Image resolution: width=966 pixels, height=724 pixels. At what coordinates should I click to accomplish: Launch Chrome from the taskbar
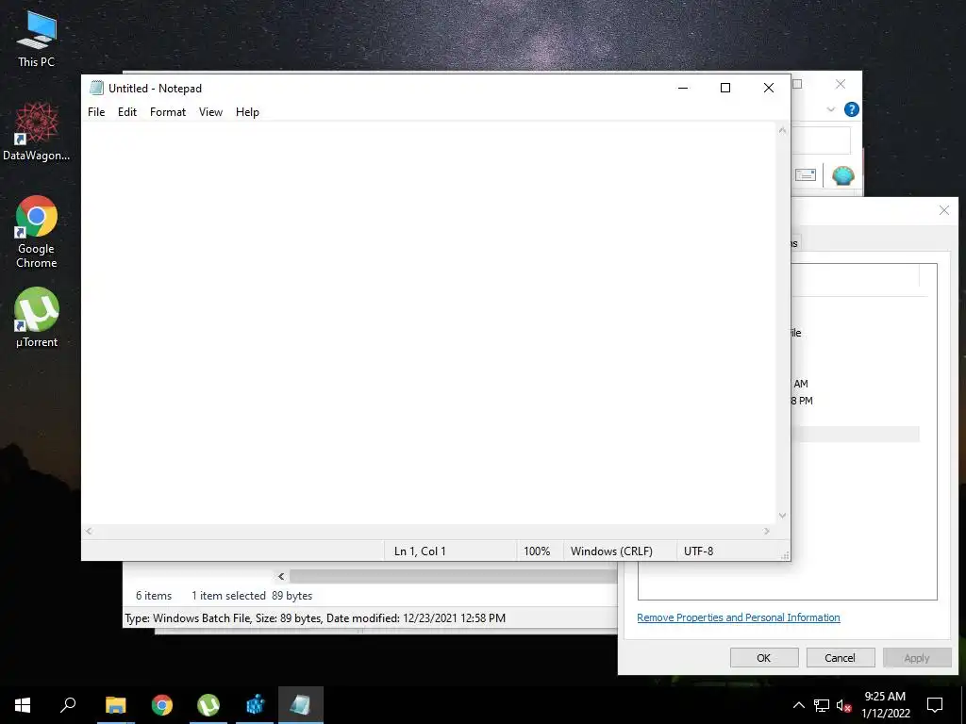162,705
